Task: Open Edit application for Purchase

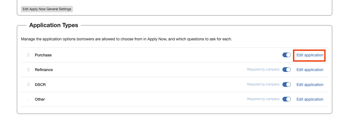Action: (310, 55)
